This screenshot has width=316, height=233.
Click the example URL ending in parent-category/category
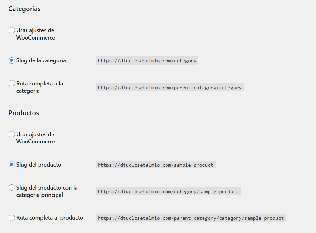(x=169, y=88)
